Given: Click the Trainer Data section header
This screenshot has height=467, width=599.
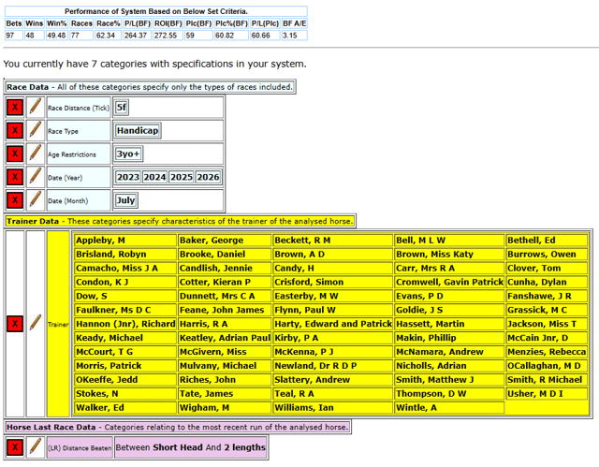Looking at the screenshot, I should pos(180,221).
